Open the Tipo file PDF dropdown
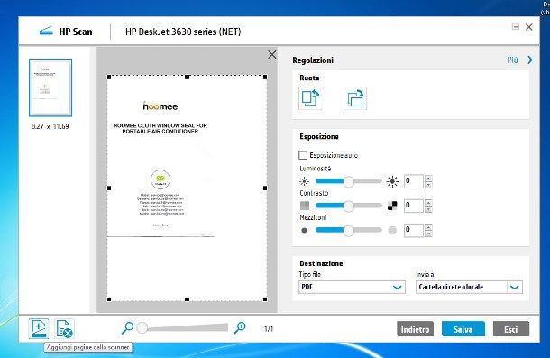The image size is (550, 358). tap(352, 287)
